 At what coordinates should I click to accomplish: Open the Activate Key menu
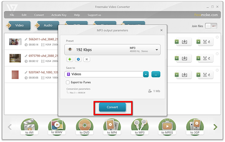pyautogui.click(x=59, y=15)
